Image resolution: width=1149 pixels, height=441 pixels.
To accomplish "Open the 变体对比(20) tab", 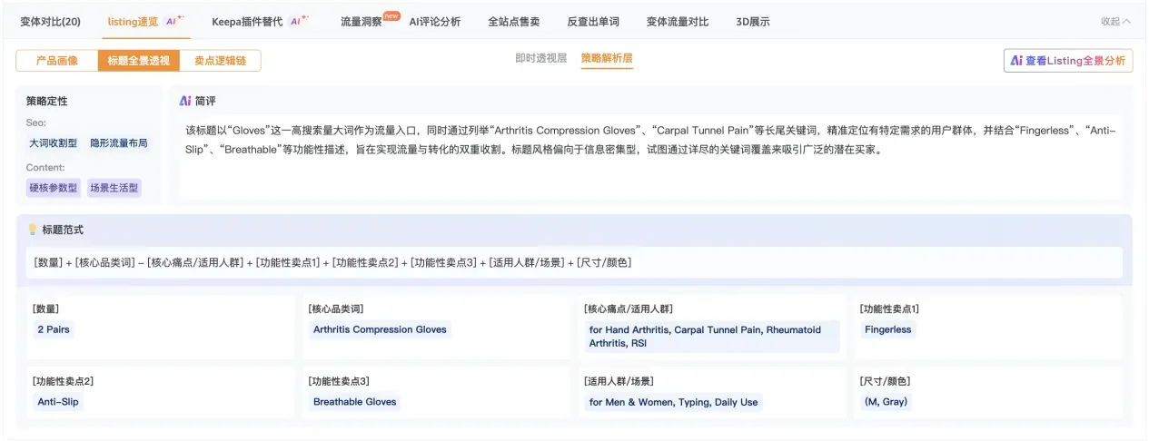I will [50, 22].
